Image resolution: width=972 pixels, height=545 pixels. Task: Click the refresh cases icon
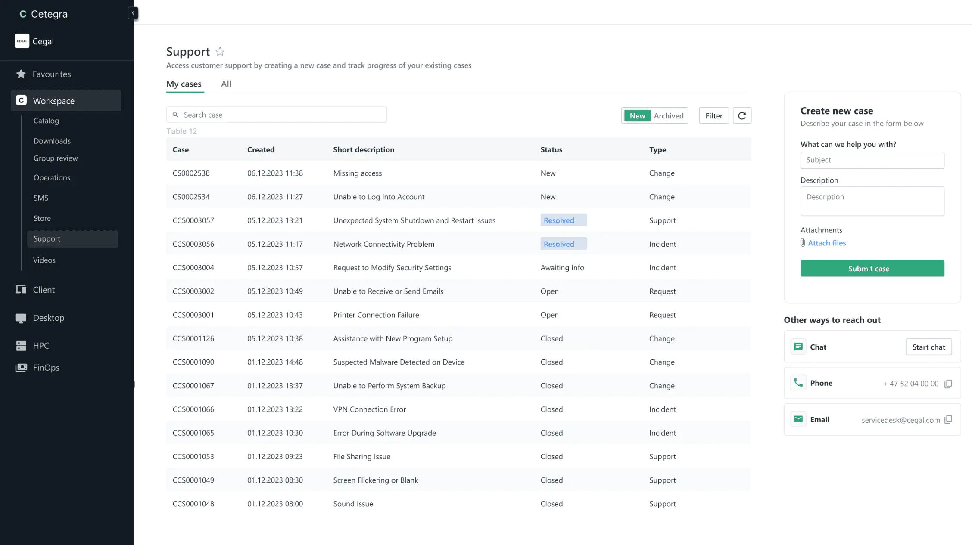click(x=742, y=115)
